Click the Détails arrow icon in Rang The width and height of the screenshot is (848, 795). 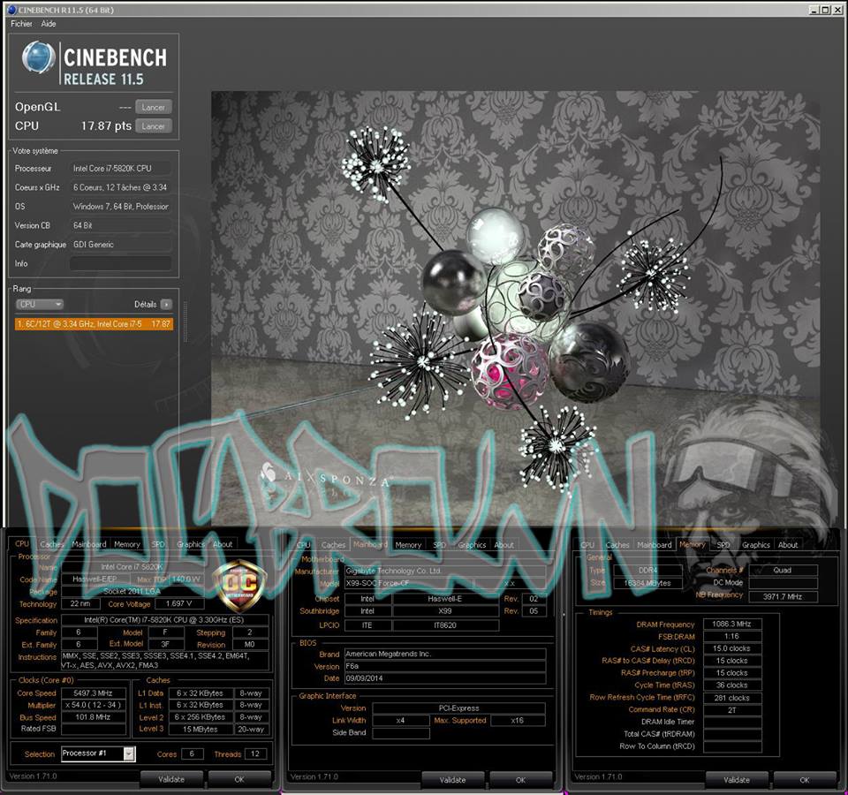pyautogui.click(x=166, y=305)
